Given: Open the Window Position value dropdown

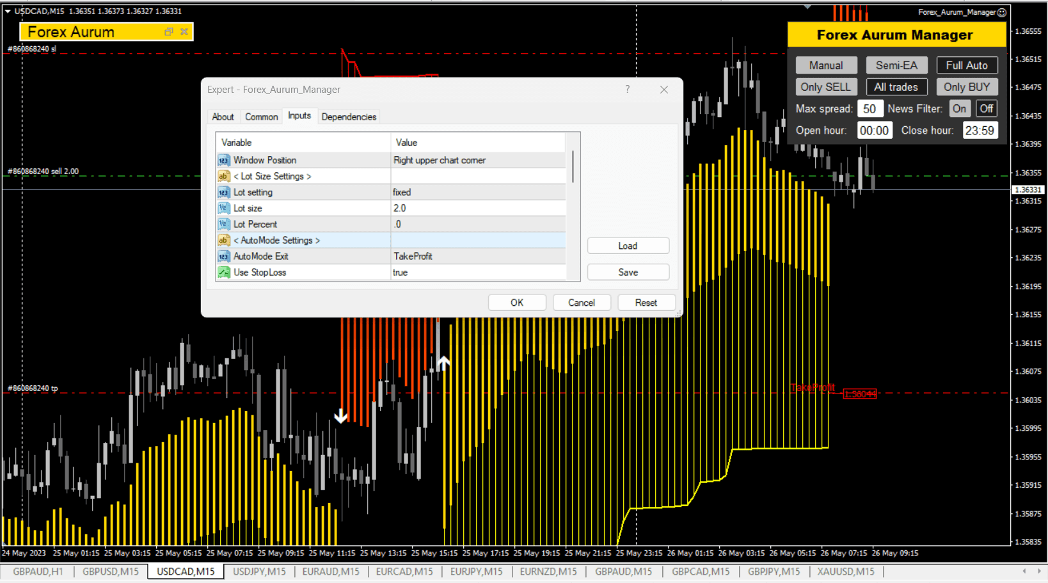Looking at the screenshot, I should tap(477, 161).
